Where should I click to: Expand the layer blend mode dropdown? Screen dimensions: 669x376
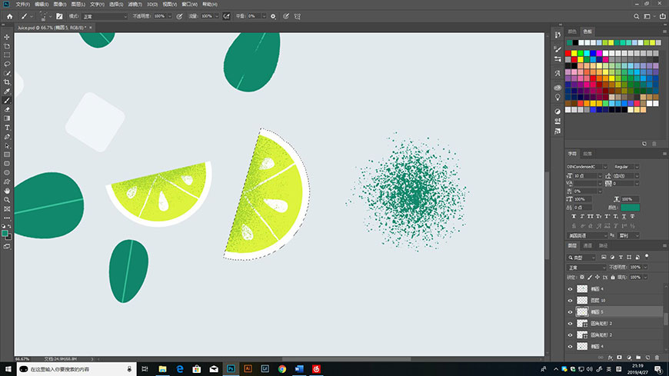pyautogui.click(x=587, y=267)
